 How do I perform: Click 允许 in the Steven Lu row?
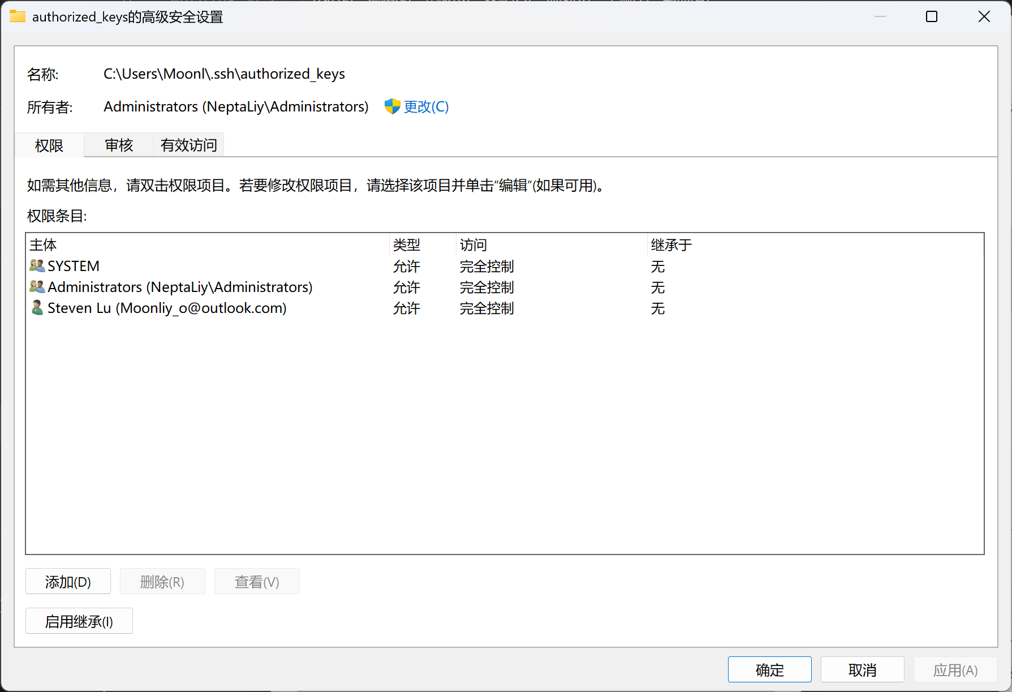pos(407,308)
